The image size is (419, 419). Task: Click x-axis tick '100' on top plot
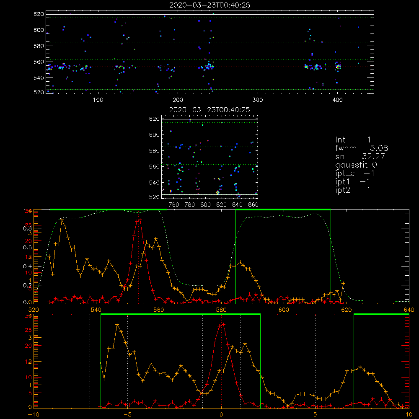98,100
